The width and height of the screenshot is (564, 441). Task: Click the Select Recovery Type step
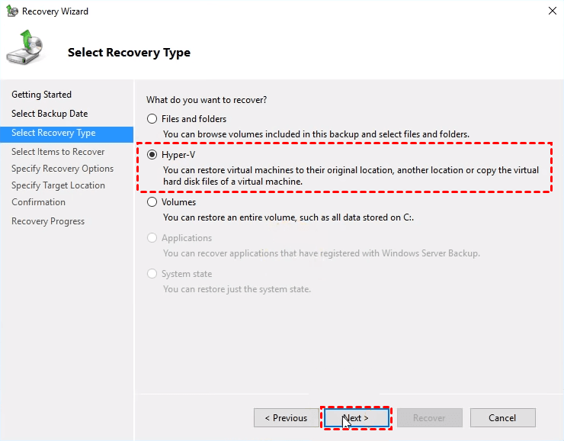pos(53,133)
